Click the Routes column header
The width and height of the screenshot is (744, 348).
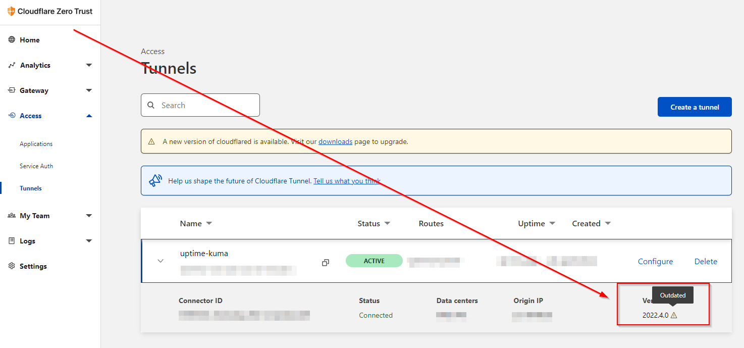(x=431, y=224)
